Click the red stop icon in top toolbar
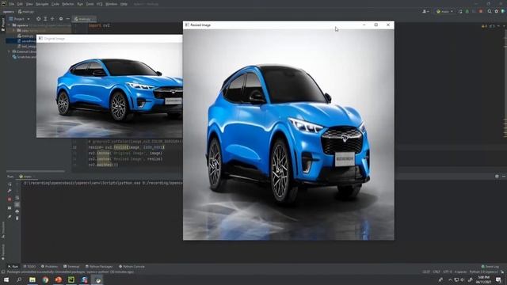 pyautogui.click(x=481, y=11)
